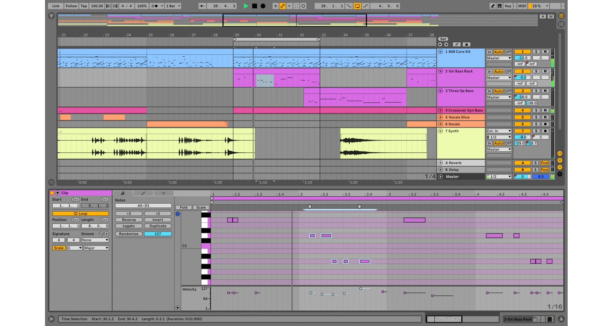613x326 pixels.
Task: Toggle the Computer MIDI Keyboard icon
Action: click(500, 6)
